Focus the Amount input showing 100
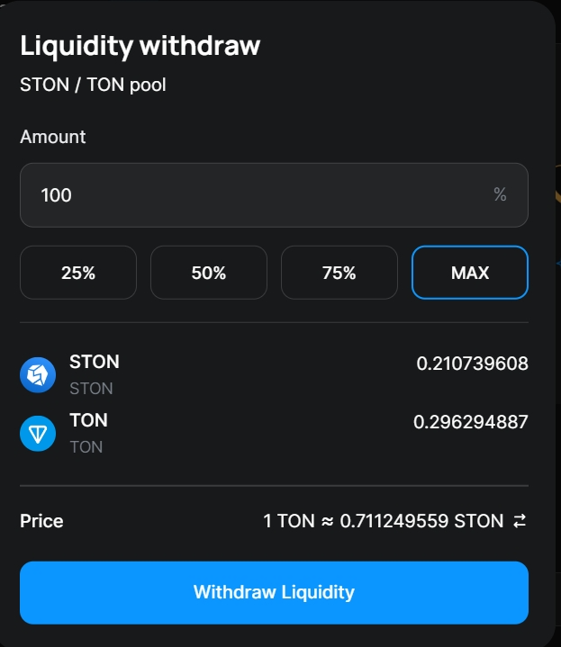561x647 pixels. (252, 194)
